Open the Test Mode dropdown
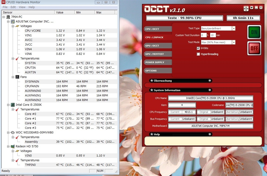Screen dimensions: 267x176 tap(234, 42)
